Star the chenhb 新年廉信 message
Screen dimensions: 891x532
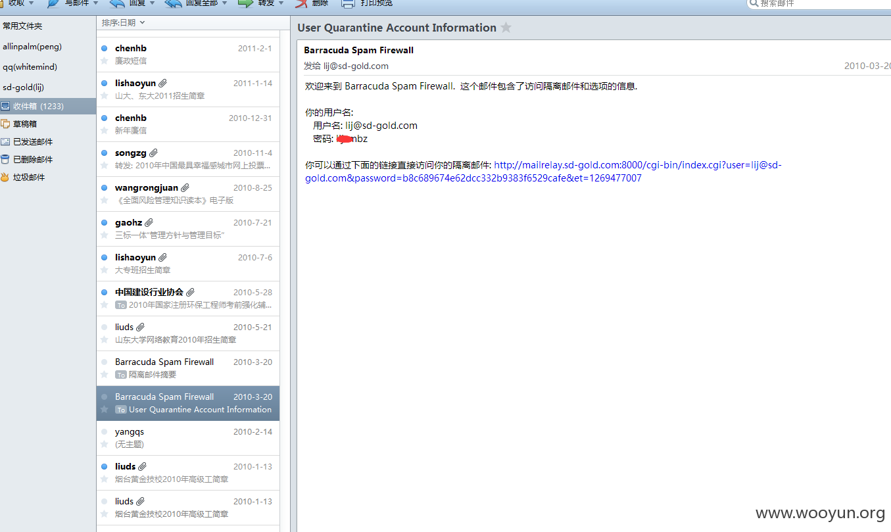pyautogui.click(x=104, y=130)
